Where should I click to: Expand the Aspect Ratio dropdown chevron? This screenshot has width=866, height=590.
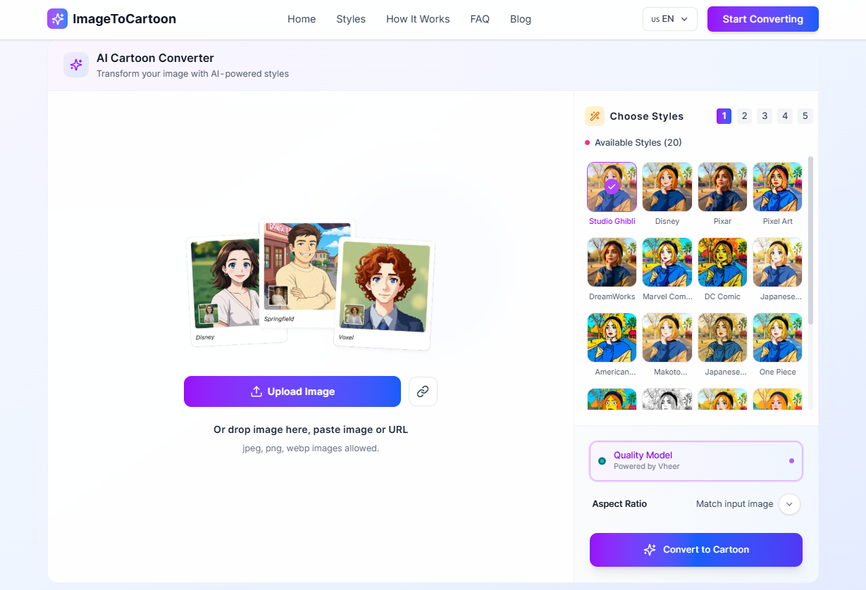(x=789, y=504)
